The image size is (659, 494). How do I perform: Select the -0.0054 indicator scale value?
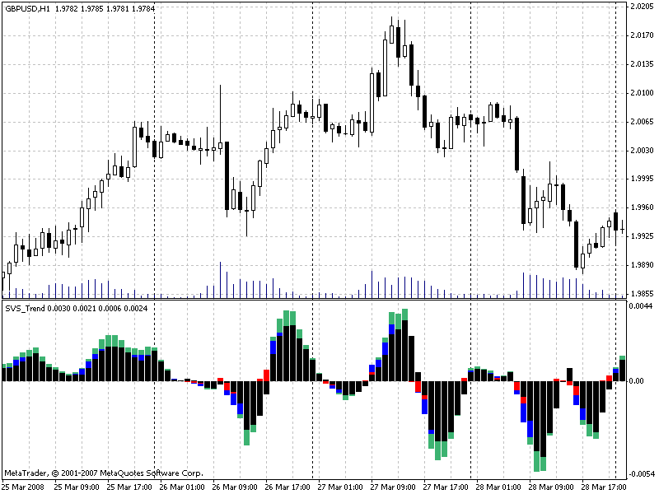640,474
